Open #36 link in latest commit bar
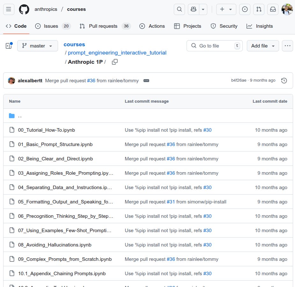The image size is (295, 287). (x=91, y=80)
